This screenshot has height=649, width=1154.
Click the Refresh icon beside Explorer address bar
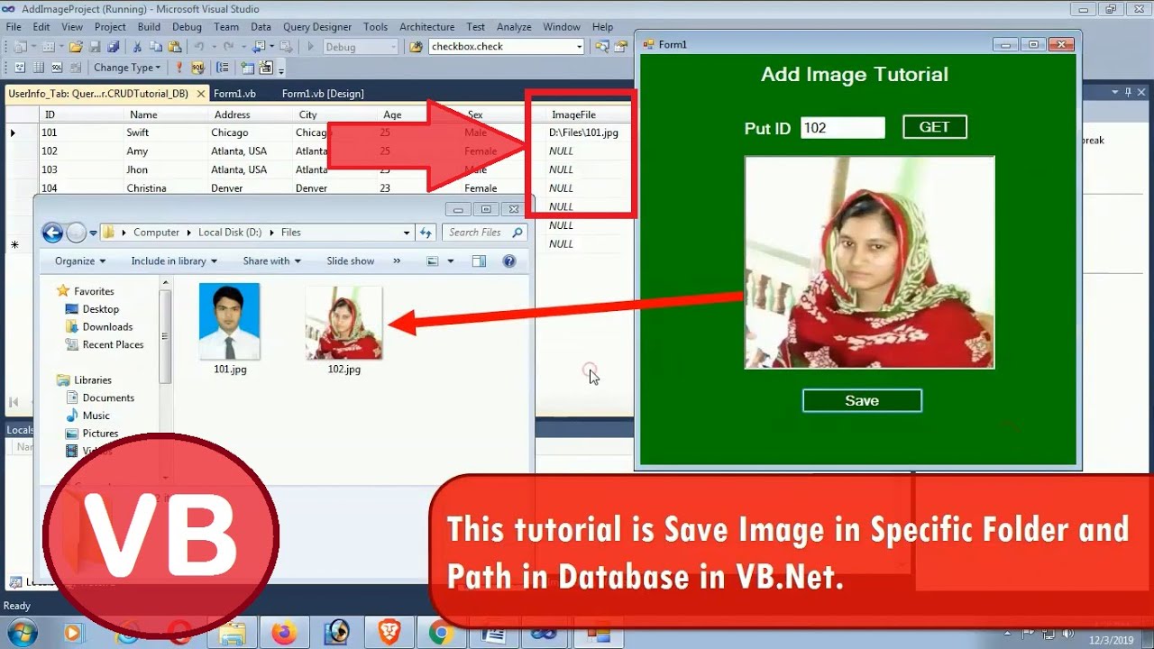pyautogui.click(x=426, y=233)
